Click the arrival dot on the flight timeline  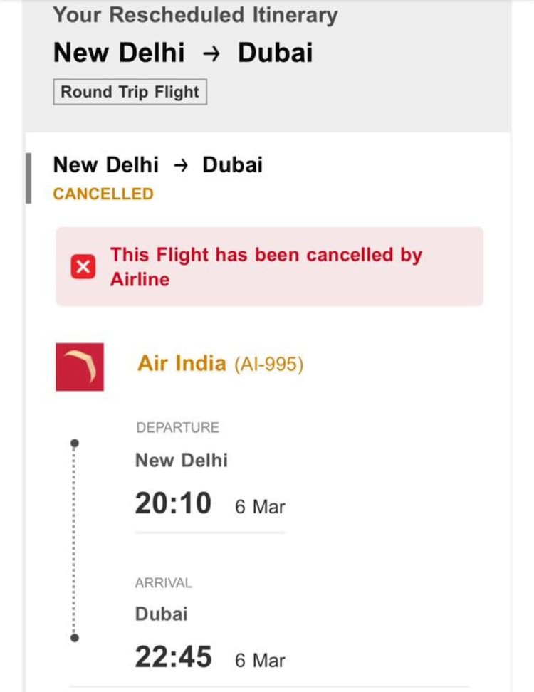(75, 638)
